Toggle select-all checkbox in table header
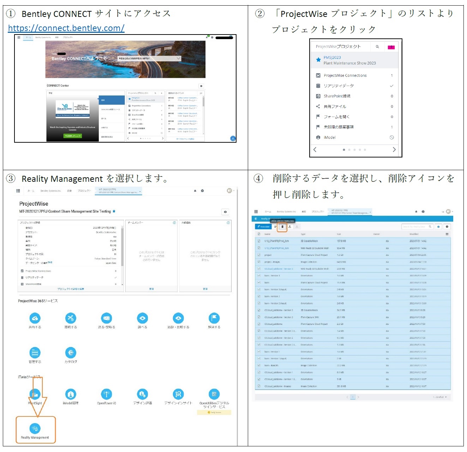This screenshot has height=452, width=467. (259, 234)
